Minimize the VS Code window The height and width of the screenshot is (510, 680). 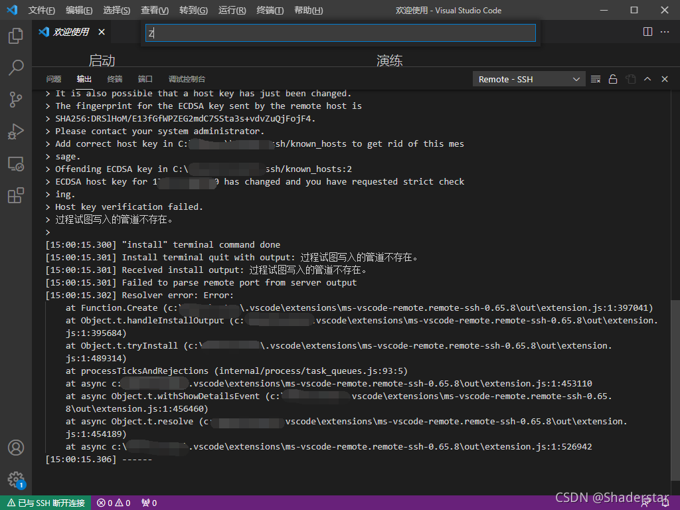tap(604, 10)
